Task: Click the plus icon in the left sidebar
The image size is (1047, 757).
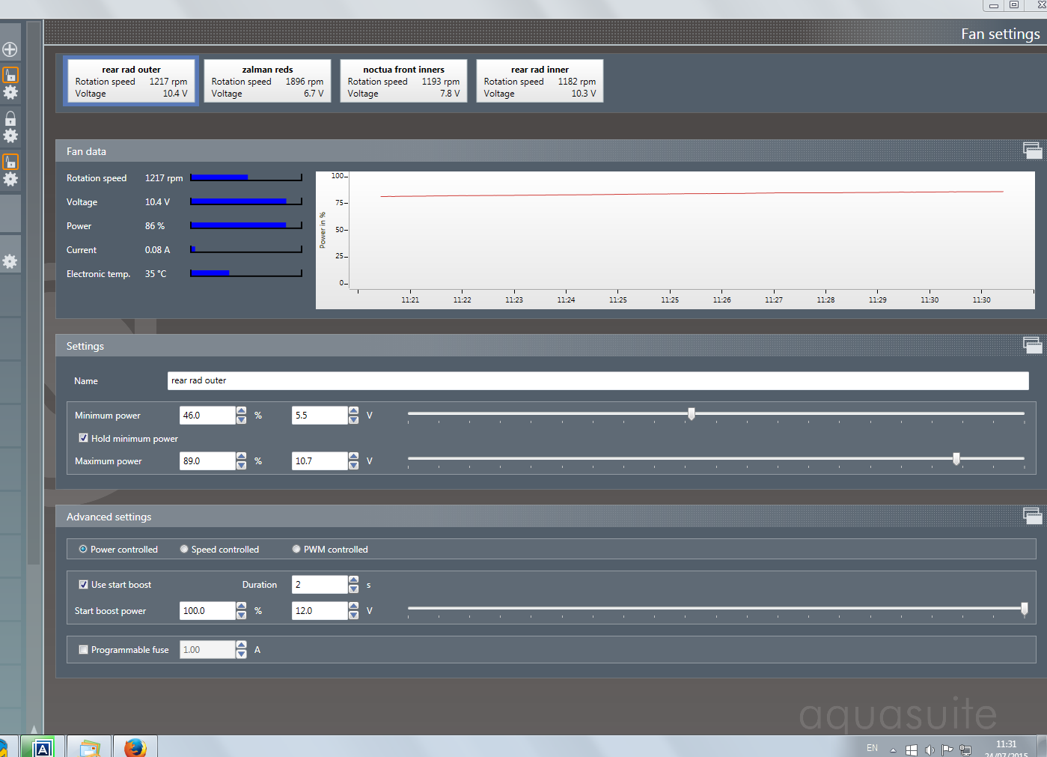Action: (10, 49)
